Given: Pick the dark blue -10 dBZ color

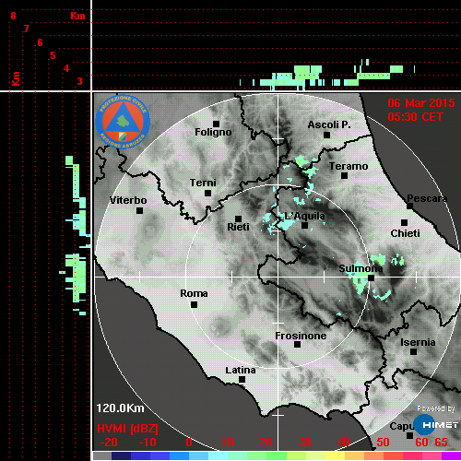Looking at the screenshot, I should click(x=140, y=455).
